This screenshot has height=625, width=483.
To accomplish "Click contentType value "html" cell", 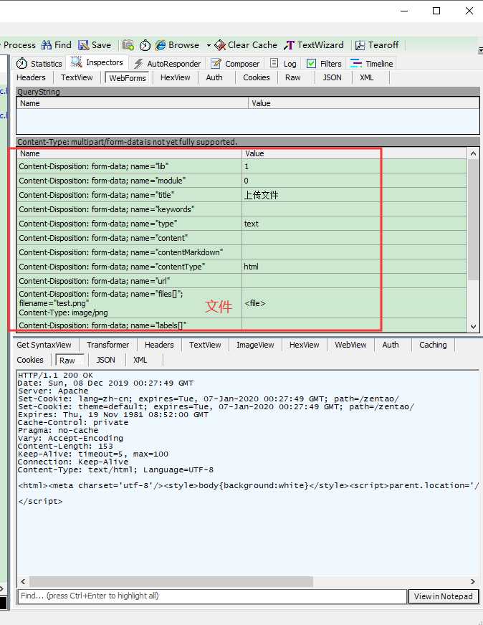I will click(x=354, y=267).
